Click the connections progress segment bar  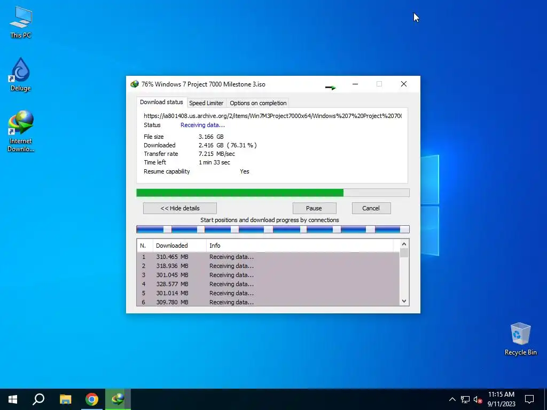(x=273, y=229)
